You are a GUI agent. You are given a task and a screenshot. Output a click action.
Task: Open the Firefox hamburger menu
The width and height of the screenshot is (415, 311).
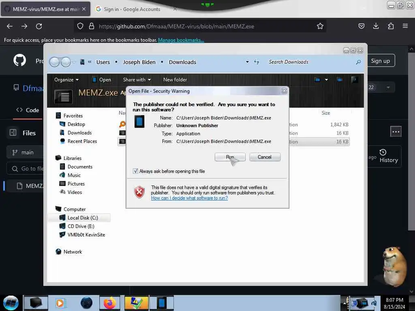[405, 26]
